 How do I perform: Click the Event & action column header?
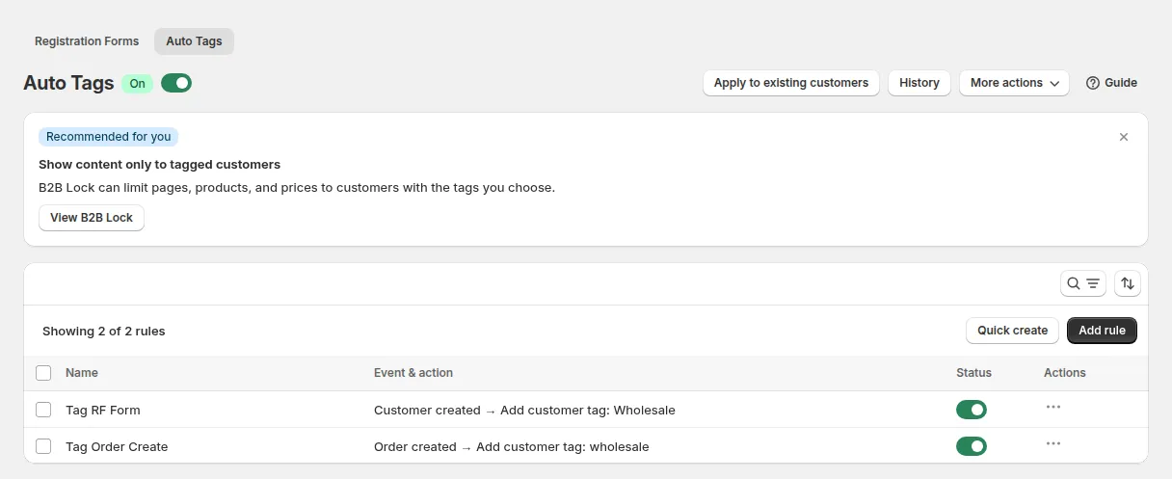413,373
